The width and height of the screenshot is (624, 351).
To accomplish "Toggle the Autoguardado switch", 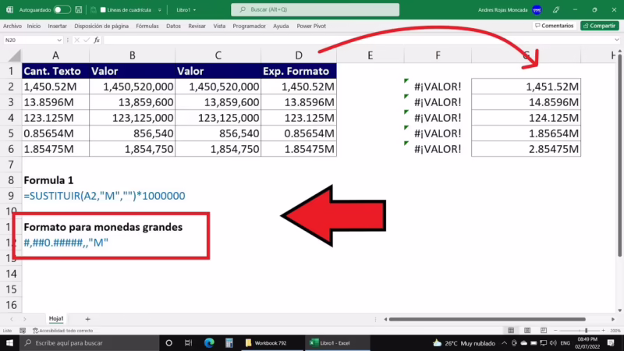I will click(x=62, y=9).
